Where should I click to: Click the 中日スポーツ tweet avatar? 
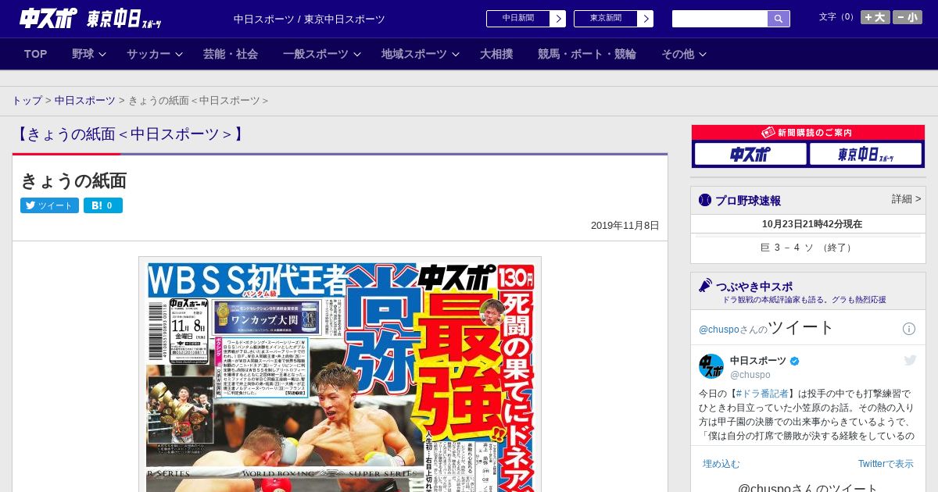coord(711,366)
